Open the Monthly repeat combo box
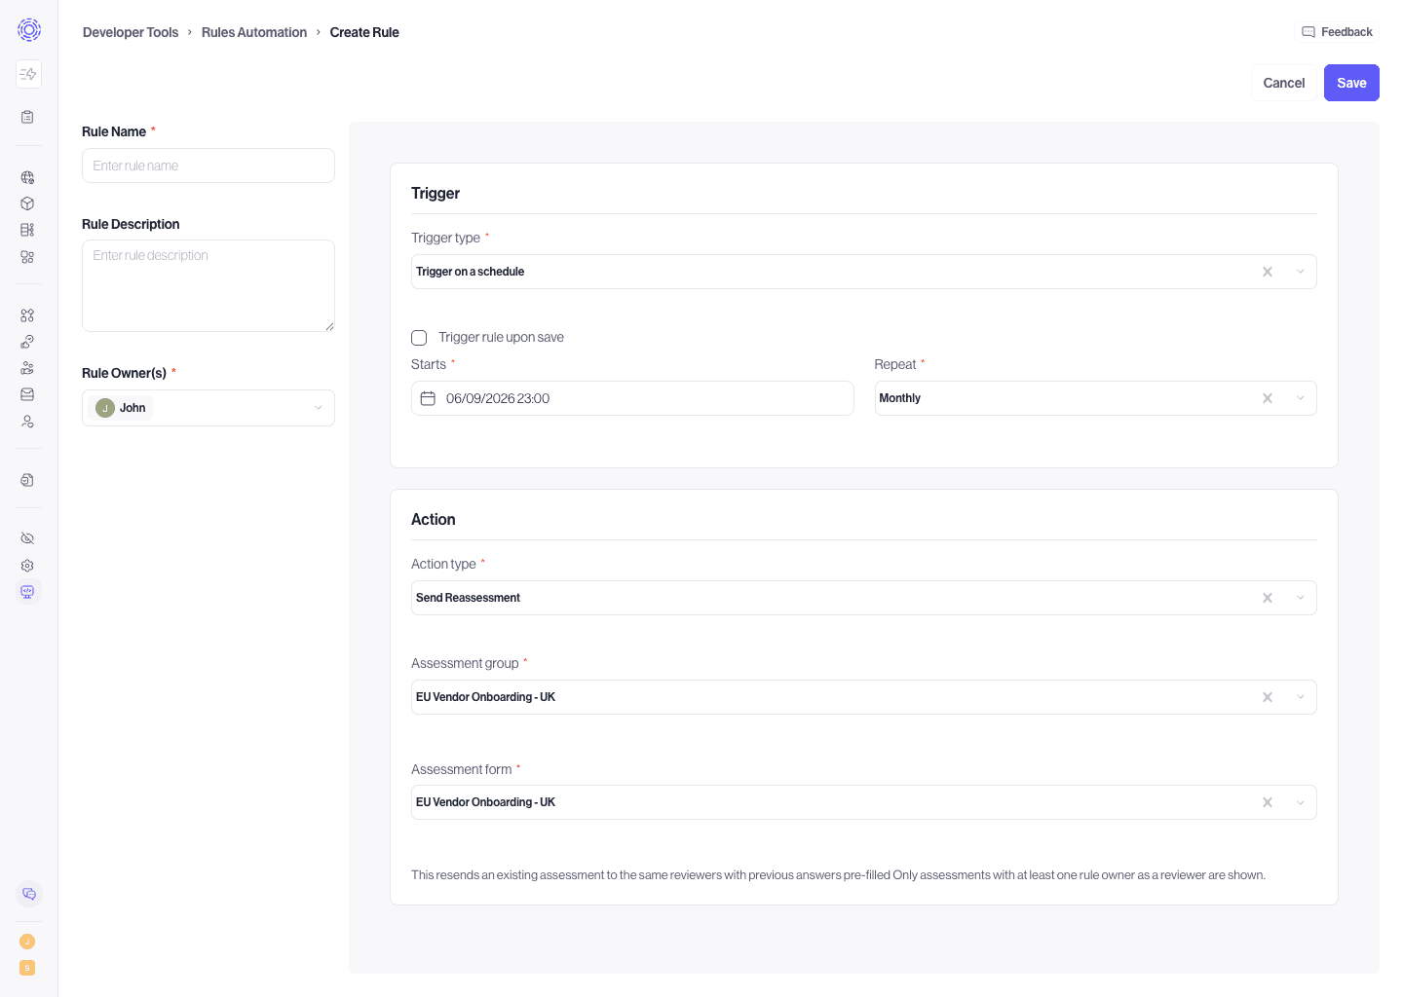The width and height of the screenshot is (1403, 997). tap(1095, 398)
